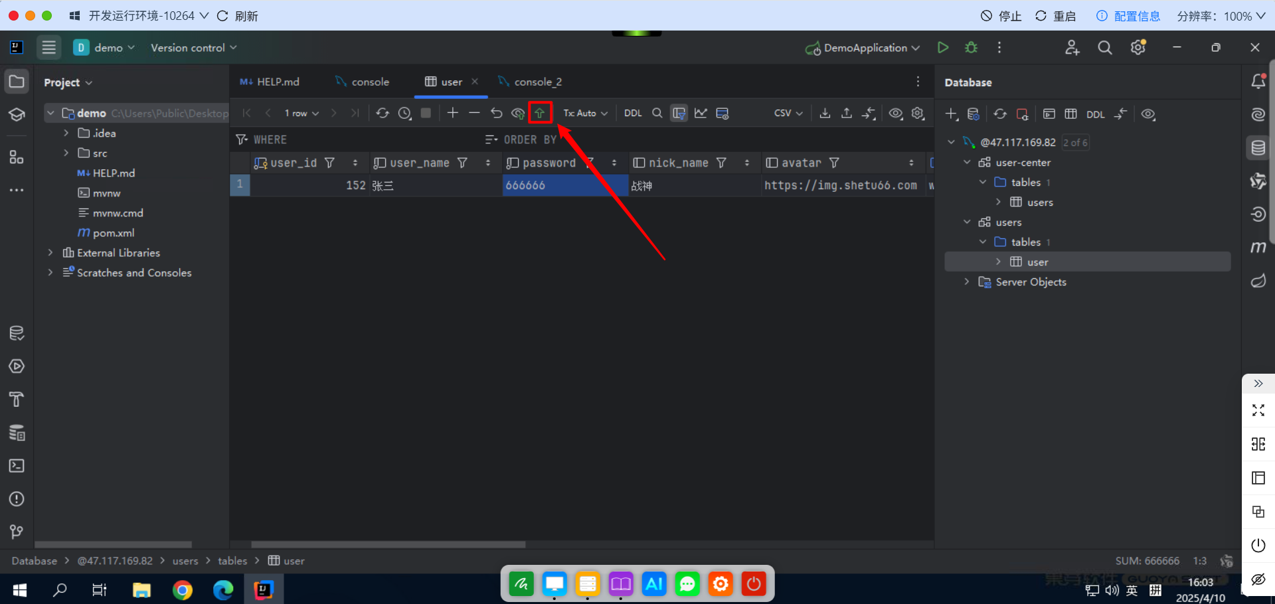Filter the user_id column via funnel icon
Viewport: 1275px width, 604px height.
(x=329, y=163)
